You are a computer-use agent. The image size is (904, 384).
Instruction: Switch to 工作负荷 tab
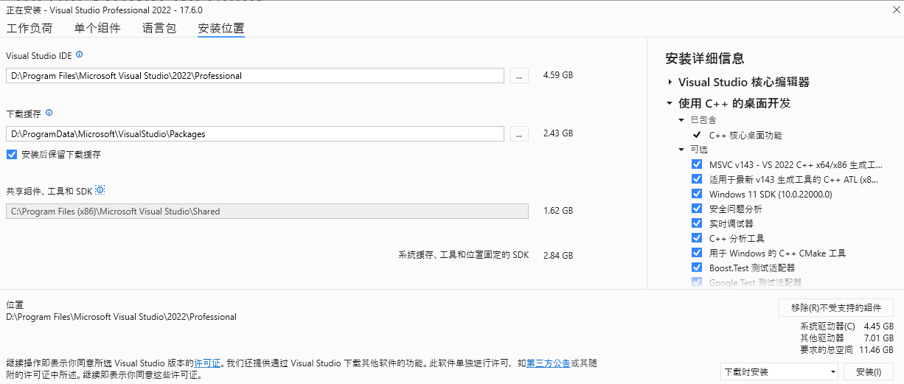29,28
